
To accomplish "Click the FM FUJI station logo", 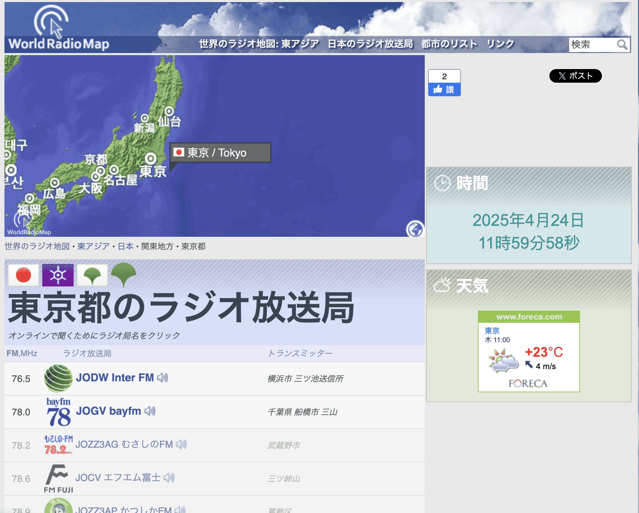I will click(58, 478).
